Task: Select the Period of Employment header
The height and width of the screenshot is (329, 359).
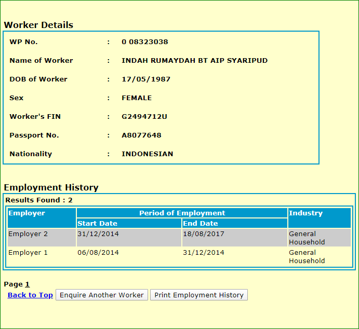Action: [182, 213]
